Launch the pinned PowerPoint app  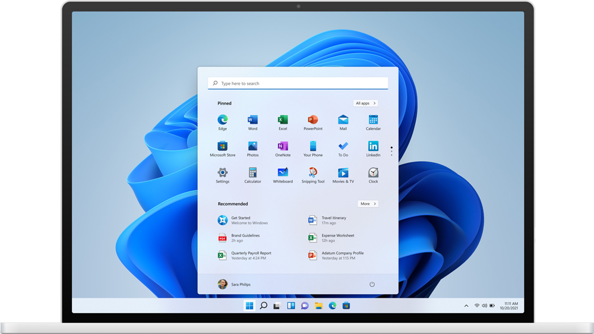tap(313, 122)
